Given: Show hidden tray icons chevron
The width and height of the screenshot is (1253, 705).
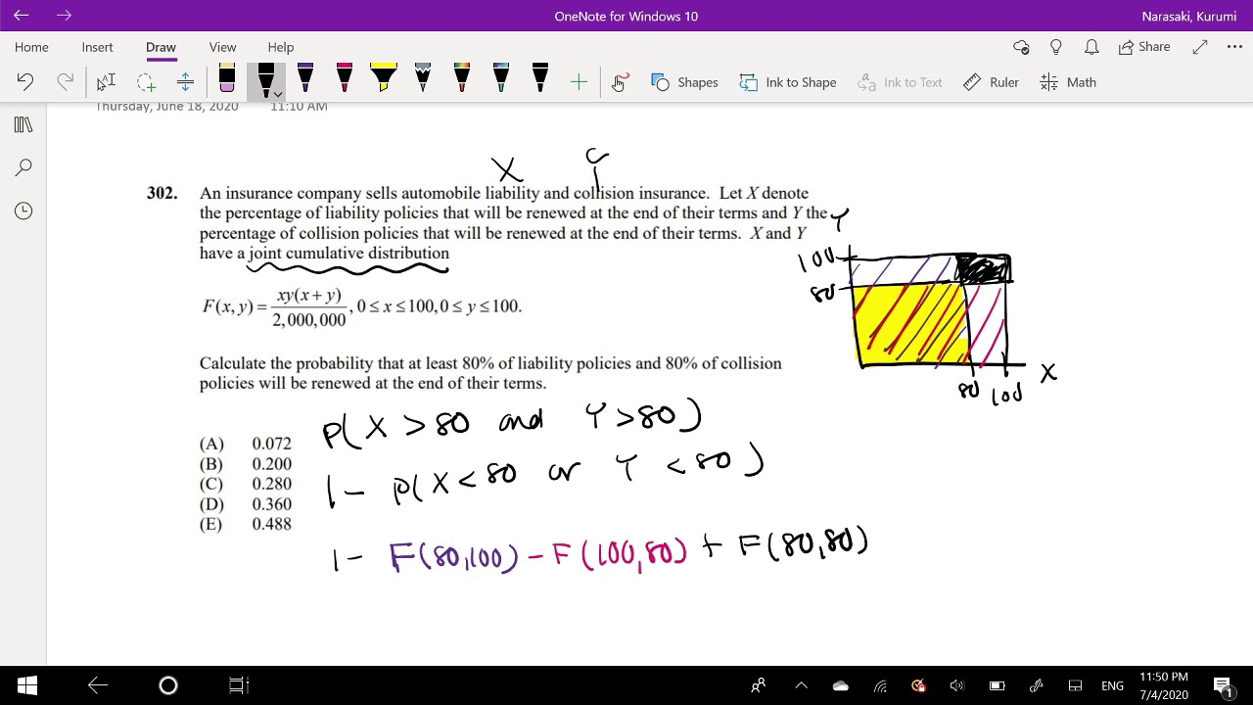Looking at the screenshot, I should point(802,685).
